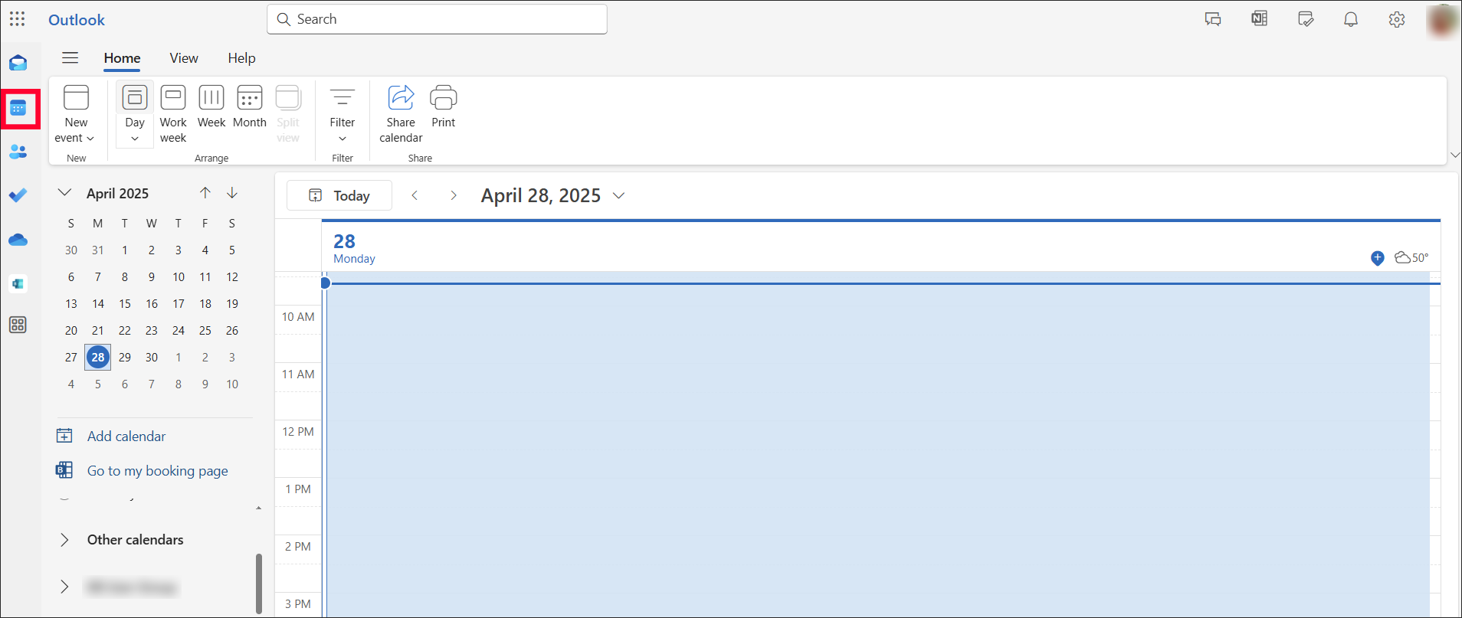Open the Mail view from the left sidebar
The image size is (1462, 618).
(x=18, y=63)
